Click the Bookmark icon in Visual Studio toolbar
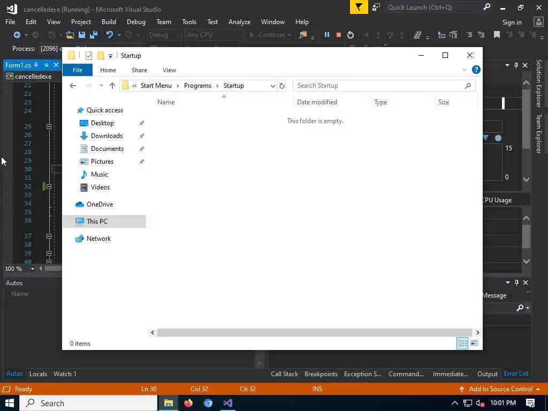 point(497,35)
